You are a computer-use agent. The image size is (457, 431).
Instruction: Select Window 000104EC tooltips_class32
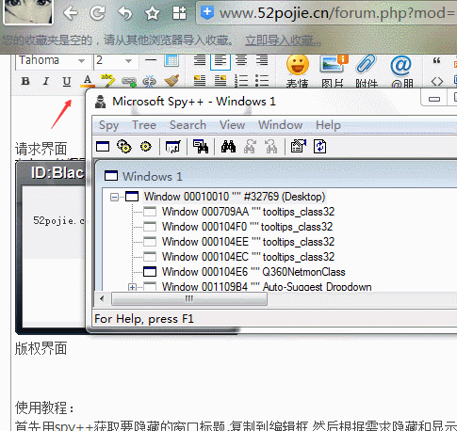[x=248, y=257]
